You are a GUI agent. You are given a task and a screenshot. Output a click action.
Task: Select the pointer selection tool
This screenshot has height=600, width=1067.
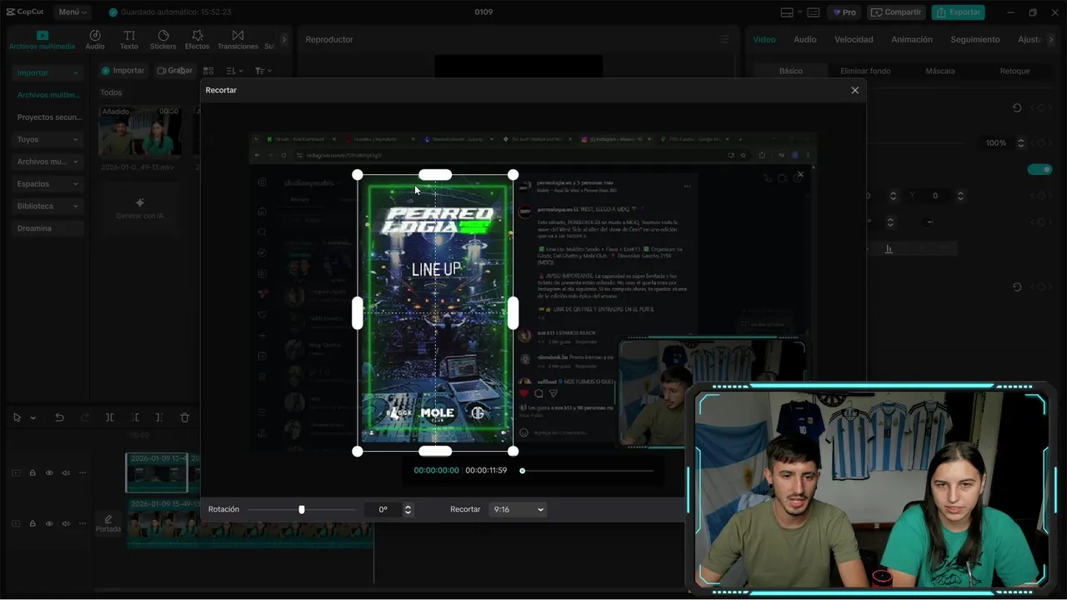tap(17, 417)
